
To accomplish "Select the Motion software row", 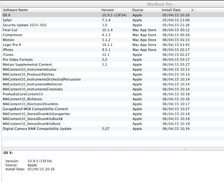I will coord(113,40).
